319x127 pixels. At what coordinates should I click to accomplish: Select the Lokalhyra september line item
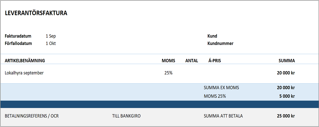point(24,73)
